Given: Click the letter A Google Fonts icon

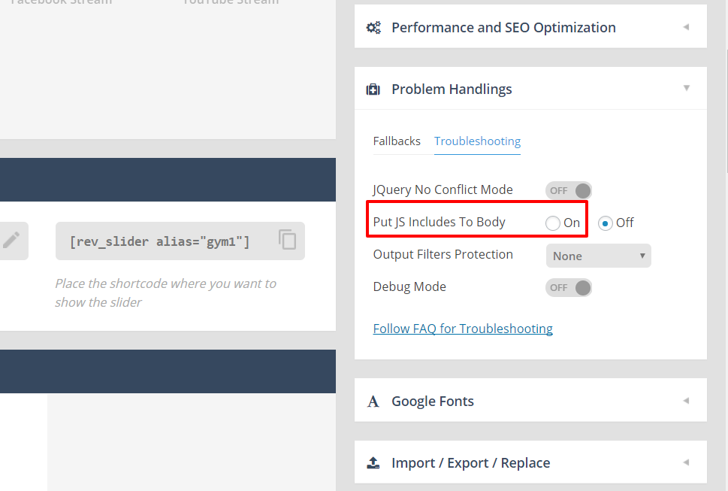Looking at the screenshot, I should 373,402.
